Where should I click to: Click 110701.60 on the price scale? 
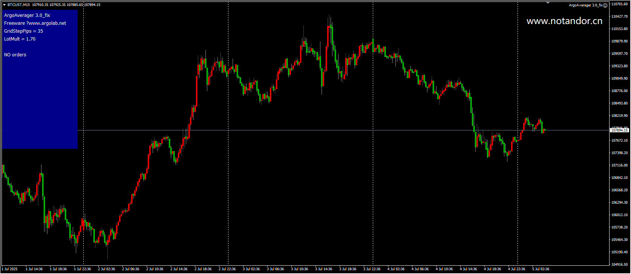point(620,4)
